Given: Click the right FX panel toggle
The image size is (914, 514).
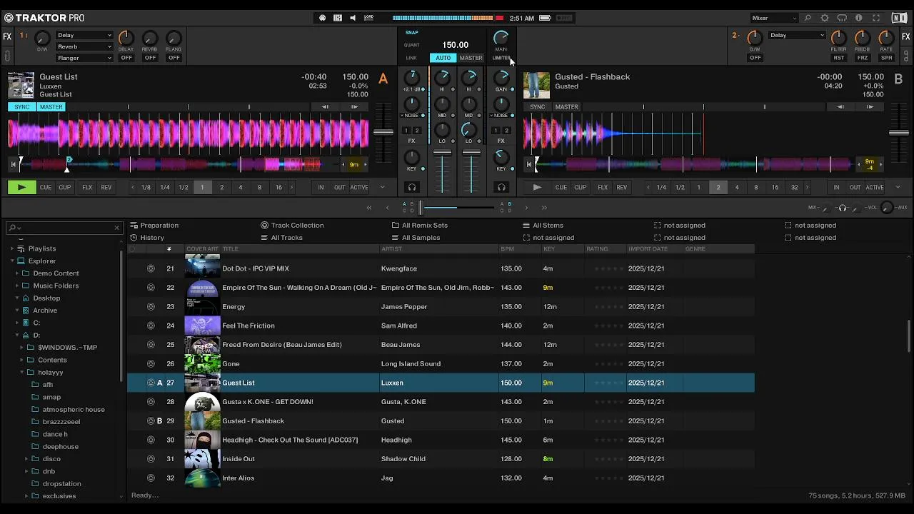Looking at the screenshot, I should pyautogui.click(x=906, y=36).
